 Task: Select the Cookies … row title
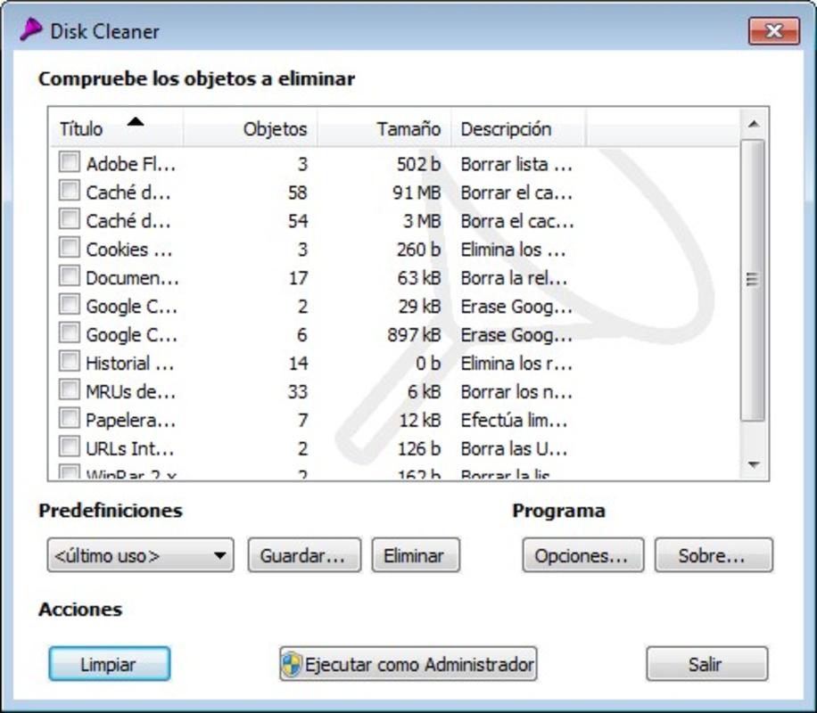pyautogui.click(x=129, y=250)
